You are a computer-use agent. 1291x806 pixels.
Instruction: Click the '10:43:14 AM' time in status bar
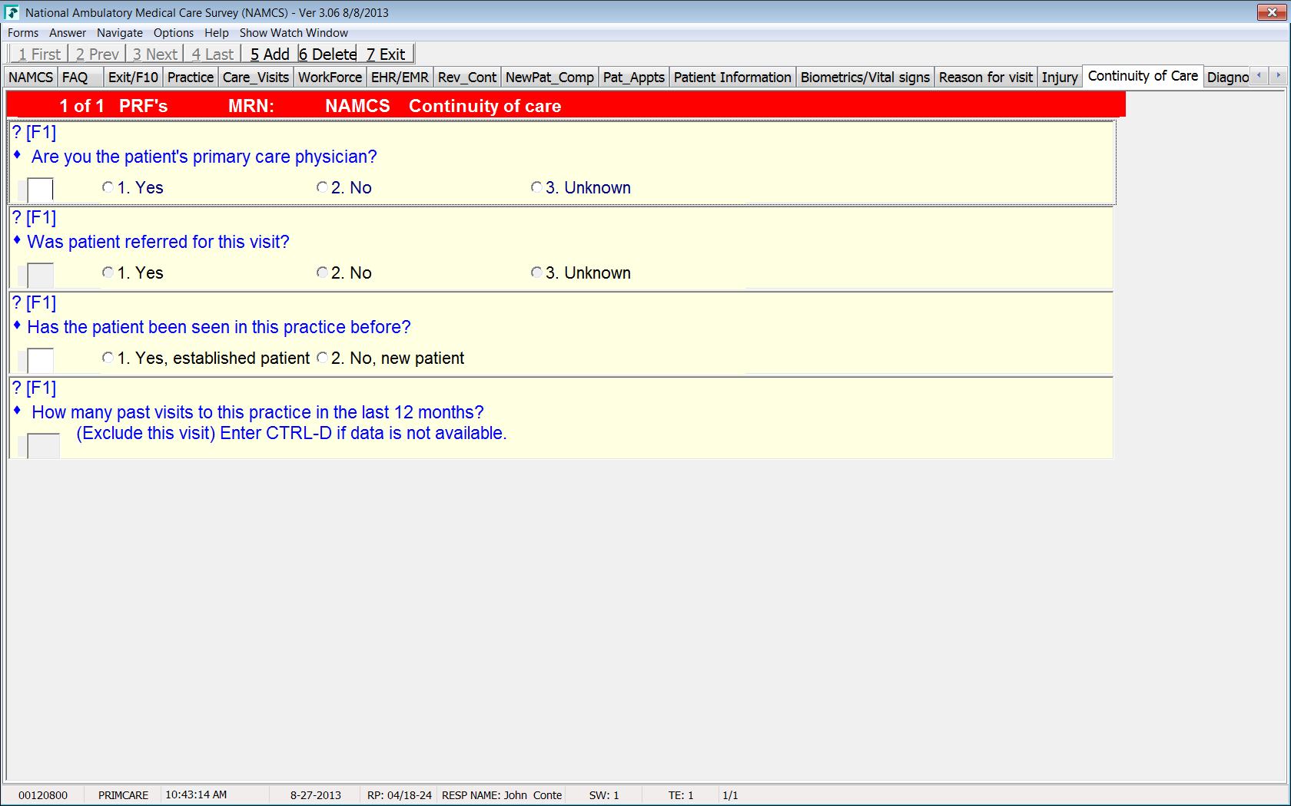196,794
